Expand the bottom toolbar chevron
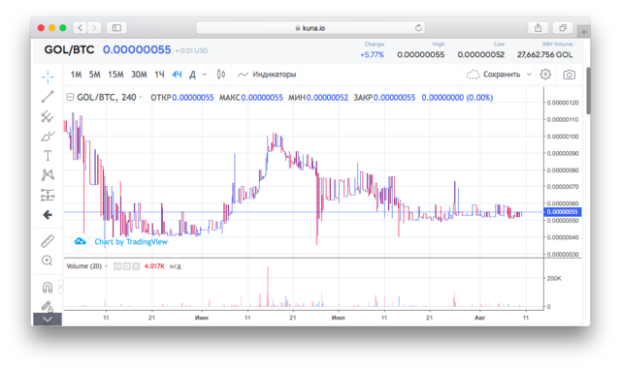The image size is (621, 370). pos(48,320)
